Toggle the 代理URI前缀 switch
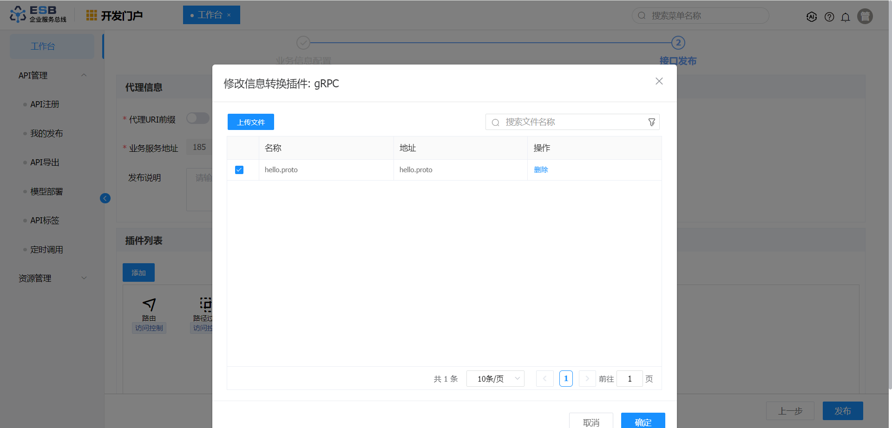892x428 pixels. click(198, 118)
